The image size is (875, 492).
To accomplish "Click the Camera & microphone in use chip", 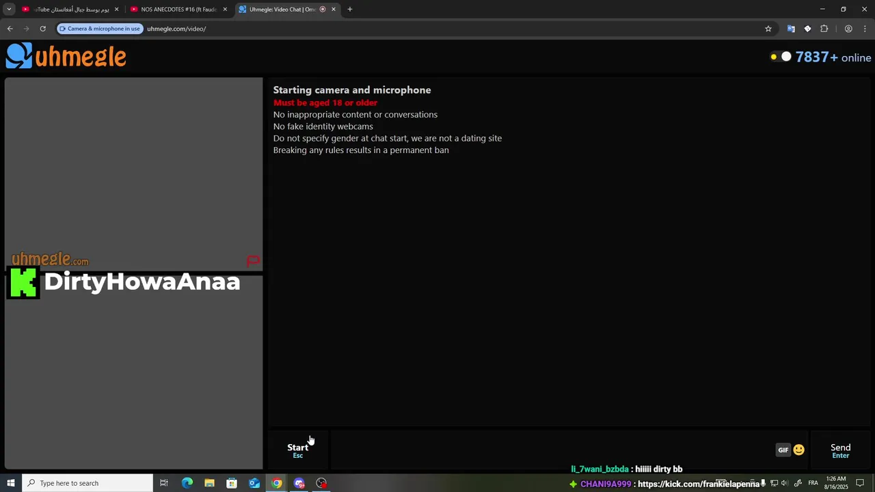I will tap(100, 29).
